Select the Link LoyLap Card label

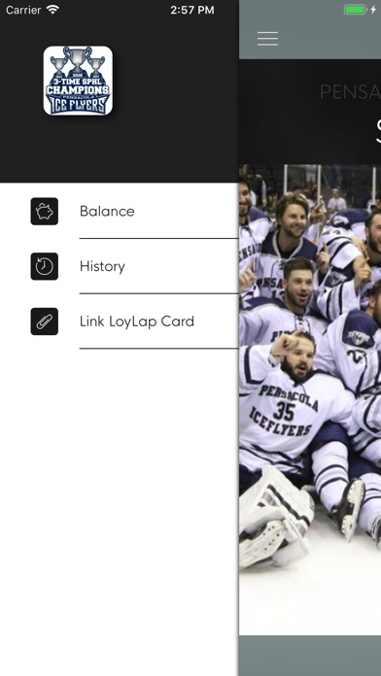137,321
